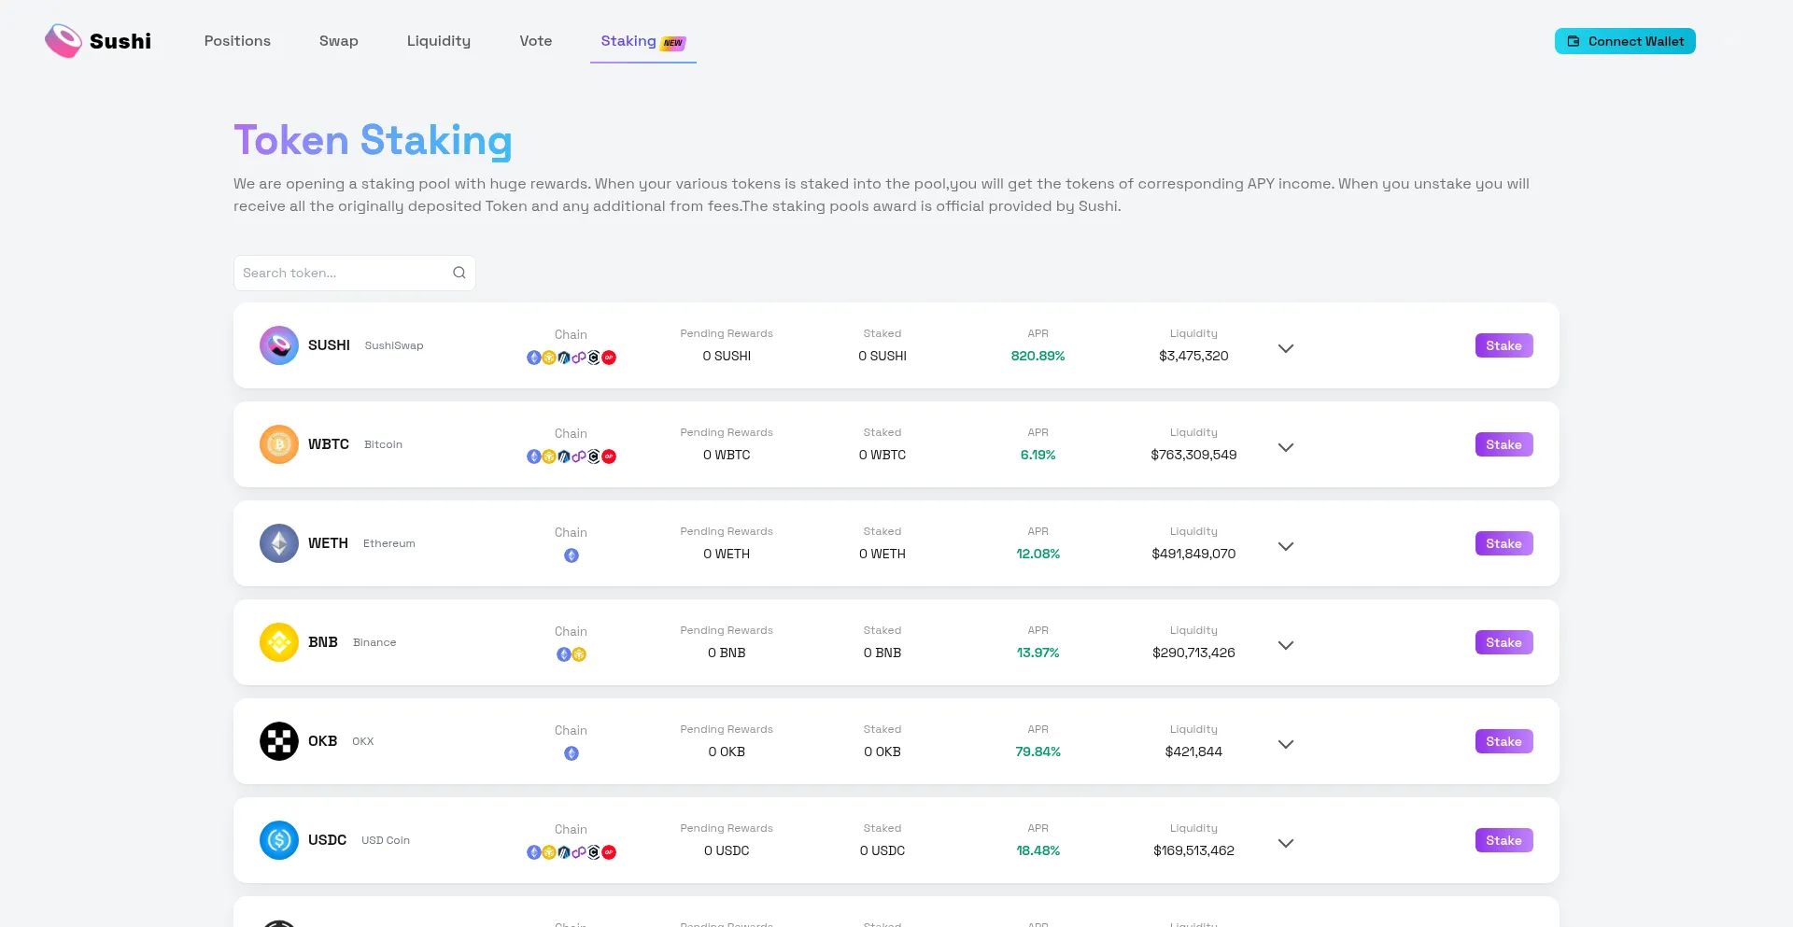
Task: Stake in the OKB pool
Action: point(1504,741)
